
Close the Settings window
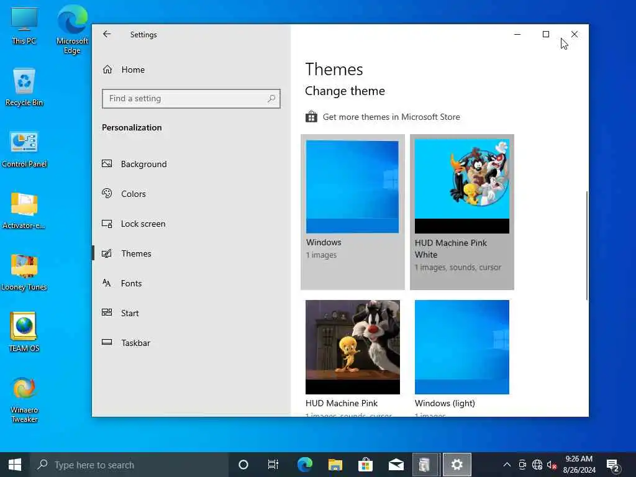[x=575, y=35]
